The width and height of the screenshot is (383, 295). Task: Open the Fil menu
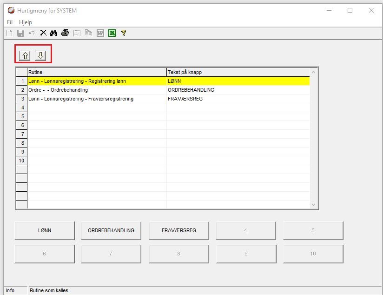[10, 22]
